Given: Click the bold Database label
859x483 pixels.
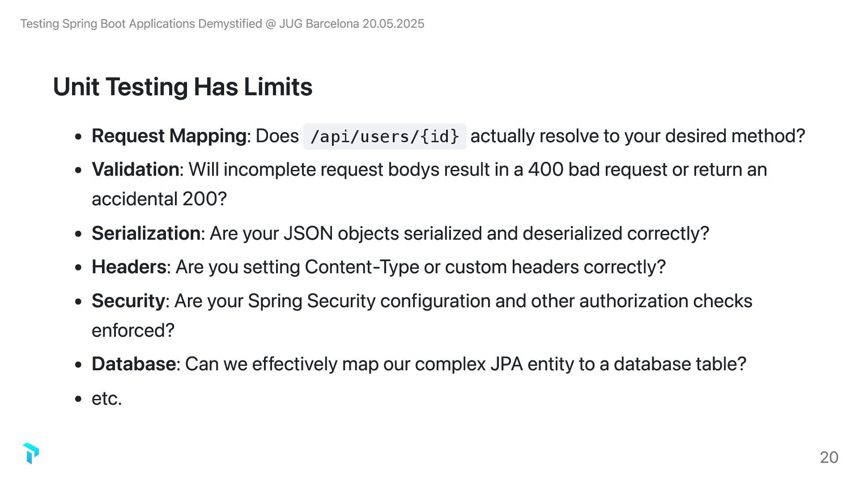Looking at the screenshot, I should click(133, 364).
